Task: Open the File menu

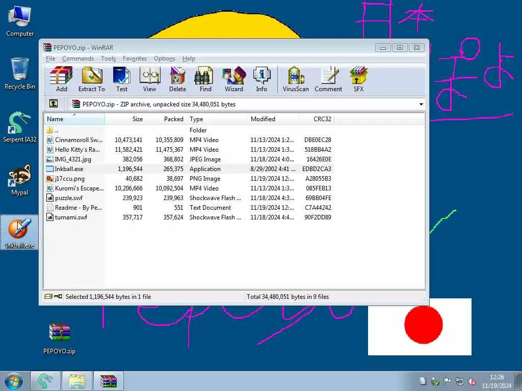Action: pos(50,59)
